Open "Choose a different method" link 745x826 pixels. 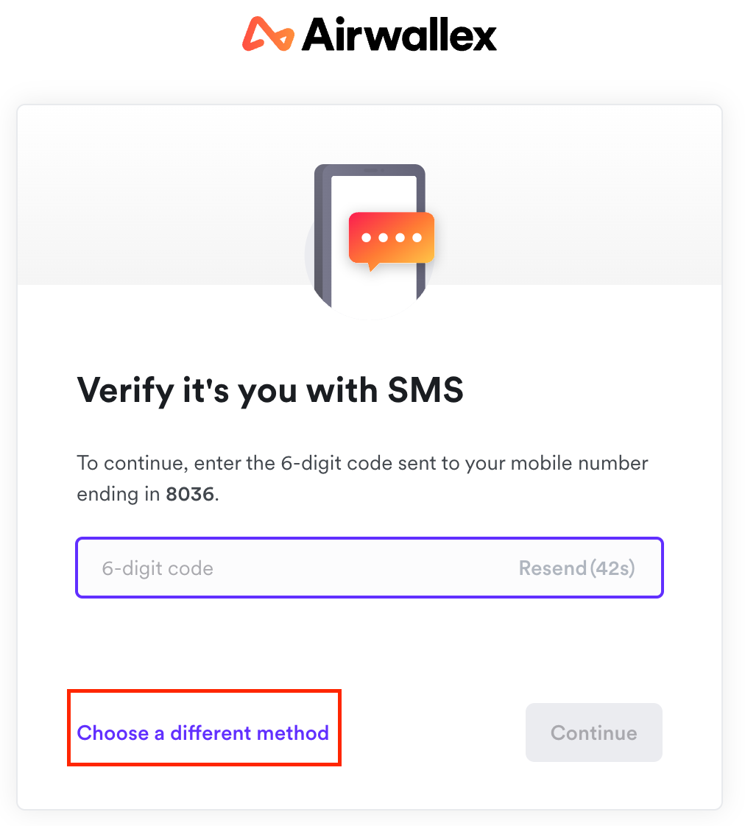(x=203, y=733)
